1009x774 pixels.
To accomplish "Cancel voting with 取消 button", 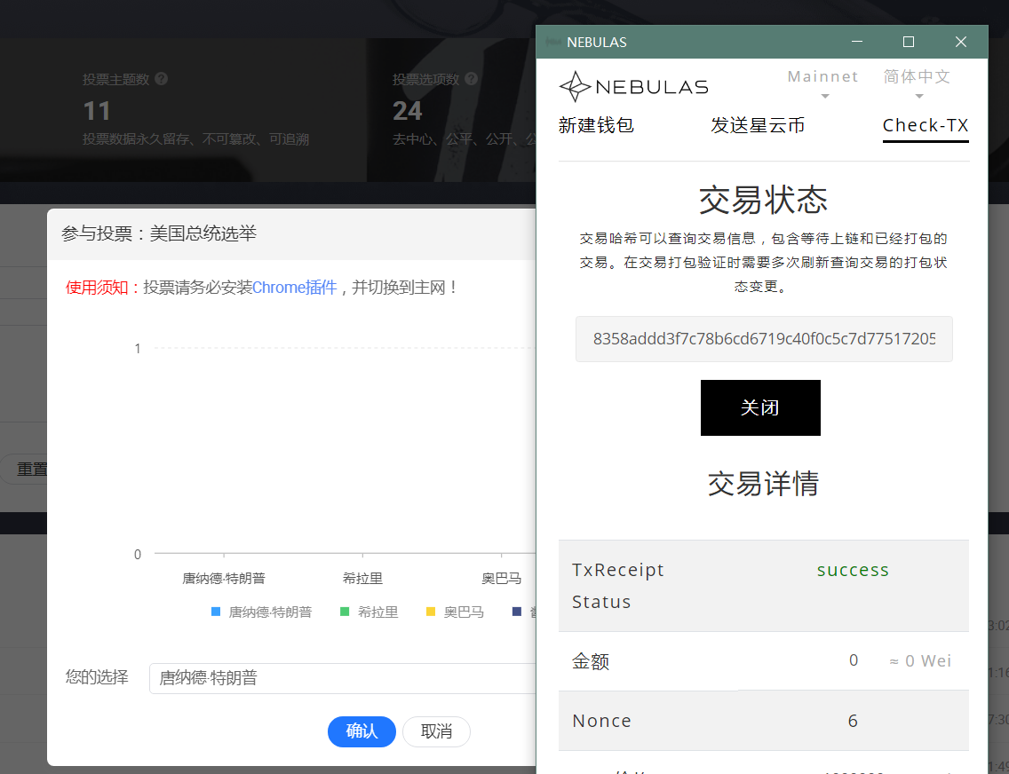I will (436, 731).
